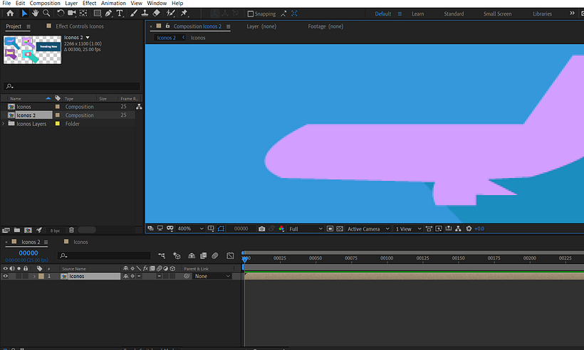
Task: Switch to the Small Screen workspace
Action: coord(496,14)
